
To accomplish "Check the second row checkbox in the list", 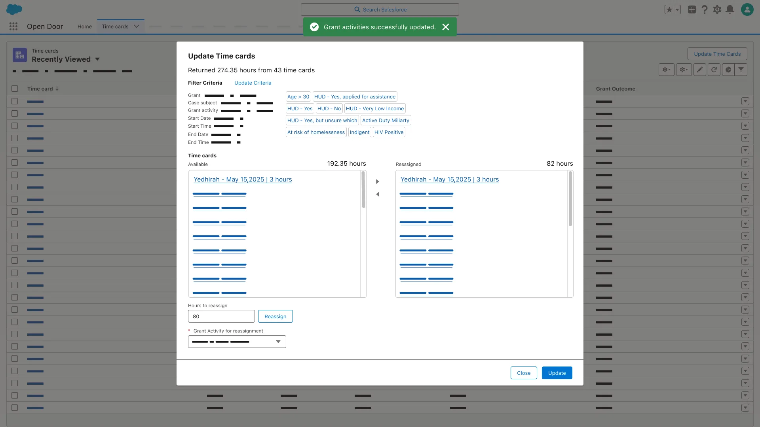I will pos(15,113).
